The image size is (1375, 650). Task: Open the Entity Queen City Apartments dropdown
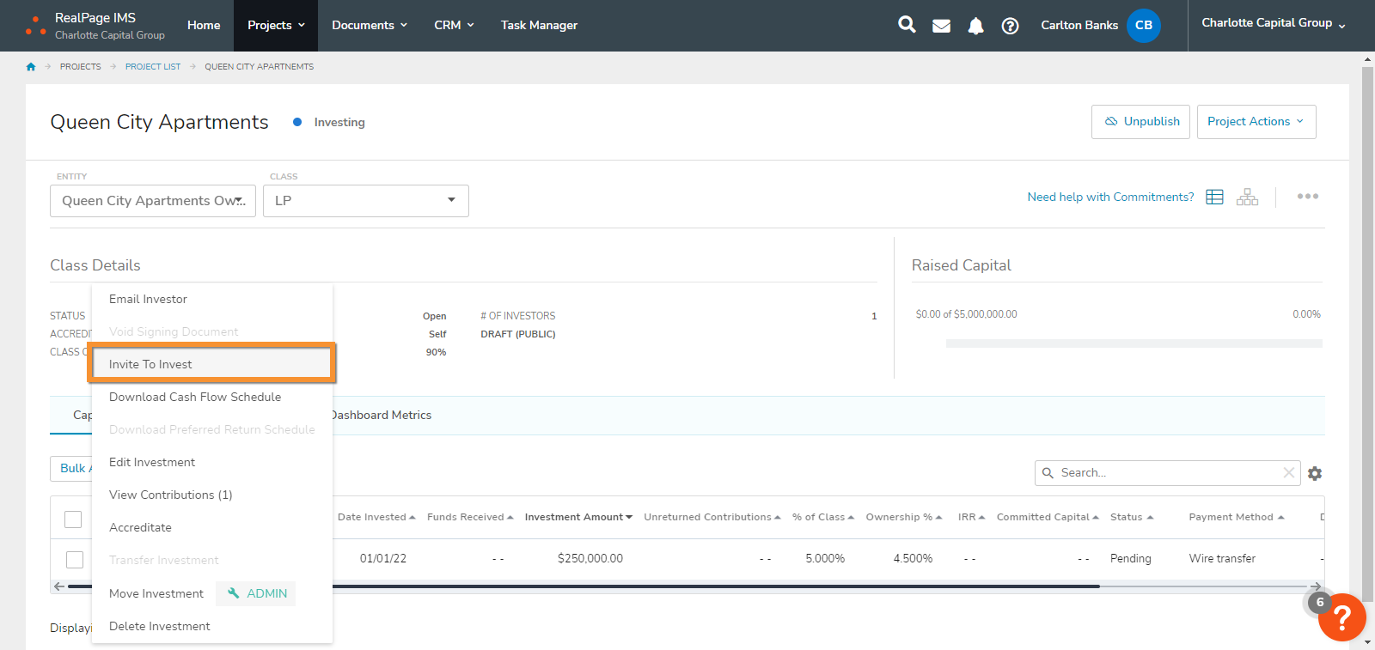[153, 201]
